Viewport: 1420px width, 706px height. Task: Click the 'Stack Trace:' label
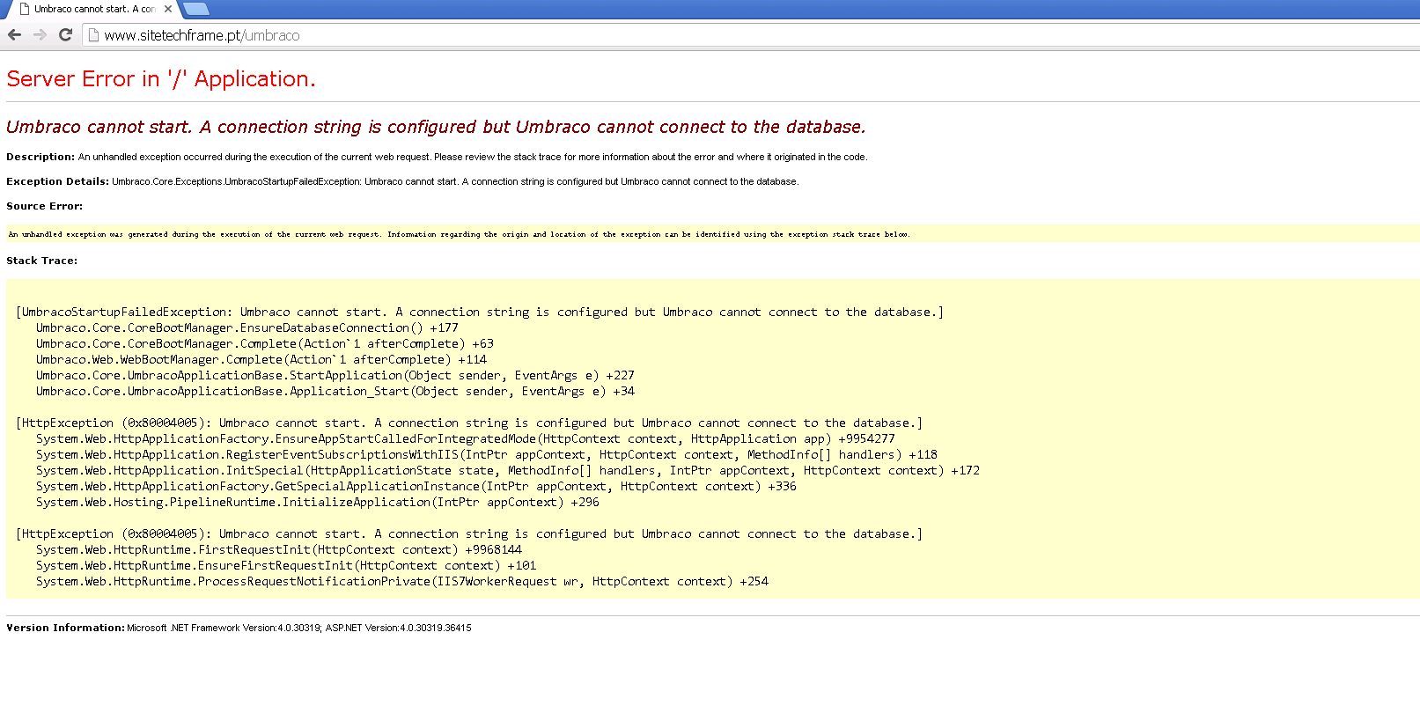pyautogui.click(x=41, y=261)
